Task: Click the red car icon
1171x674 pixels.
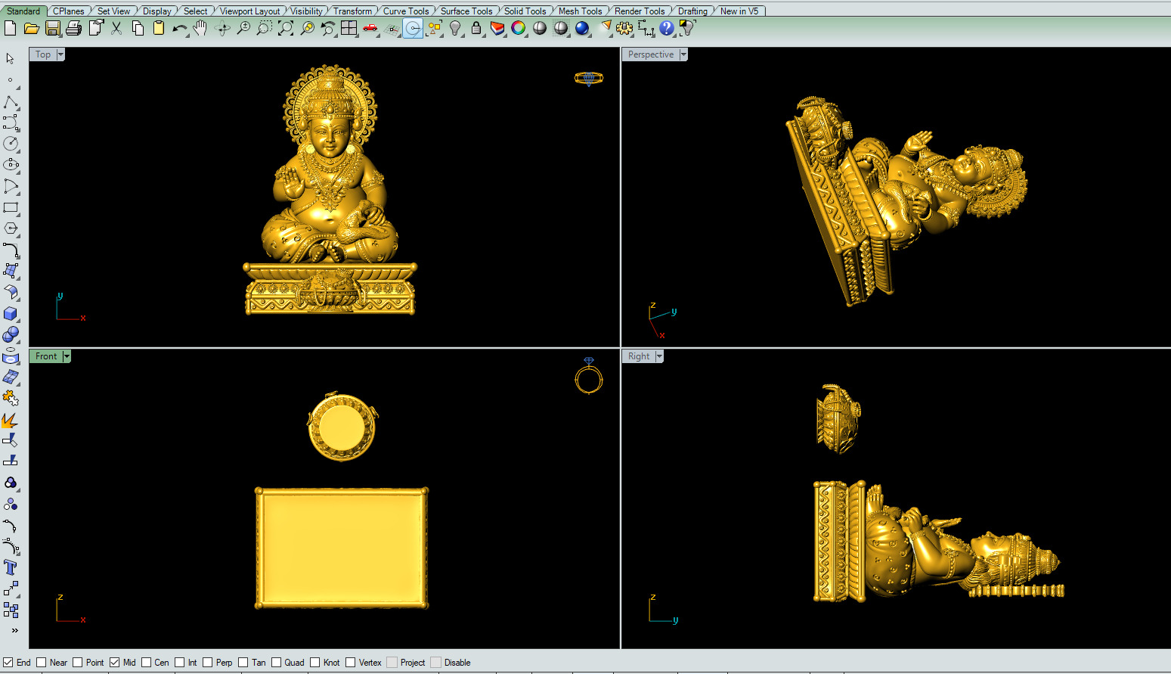Action: click(x=370, y=28)
